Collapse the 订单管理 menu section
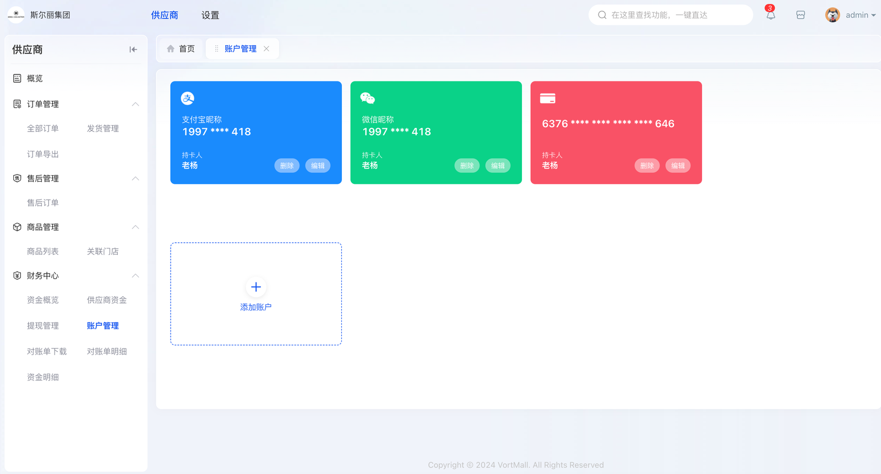This screenshot has height=474, width=881. [135, 104]
